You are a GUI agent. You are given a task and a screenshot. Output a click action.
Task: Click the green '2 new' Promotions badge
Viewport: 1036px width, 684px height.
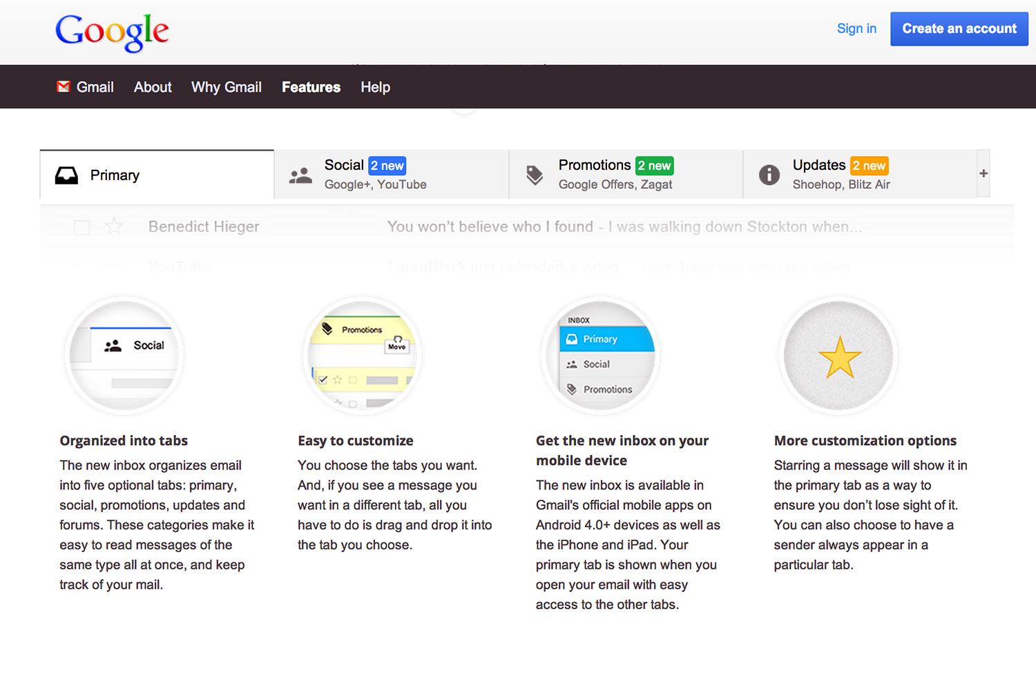pos(654,166)
